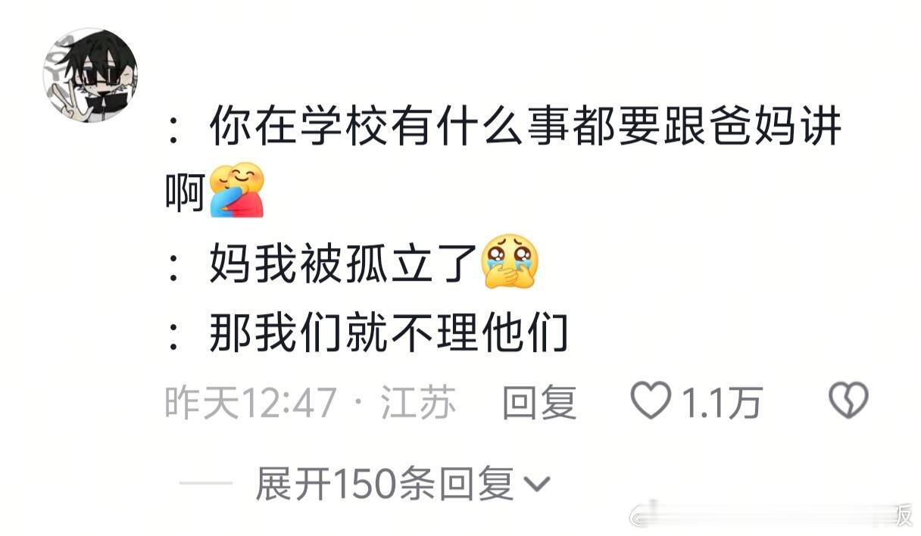This screenshot has width=921, height=536.
Task: Tap the hugging emoji after 啊
Action: tap(236, 190)
